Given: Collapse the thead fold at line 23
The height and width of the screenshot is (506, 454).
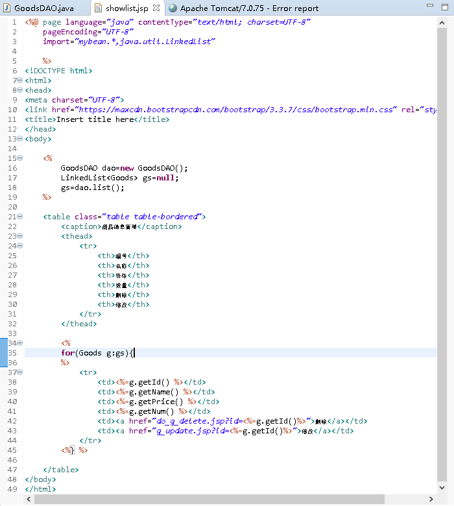Looking at the screenshot, I should coord(20,235).
